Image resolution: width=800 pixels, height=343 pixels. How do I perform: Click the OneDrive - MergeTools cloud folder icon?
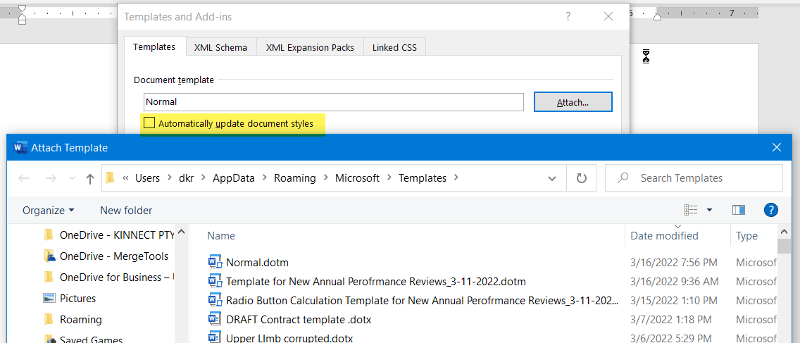(x=49, y=256)
